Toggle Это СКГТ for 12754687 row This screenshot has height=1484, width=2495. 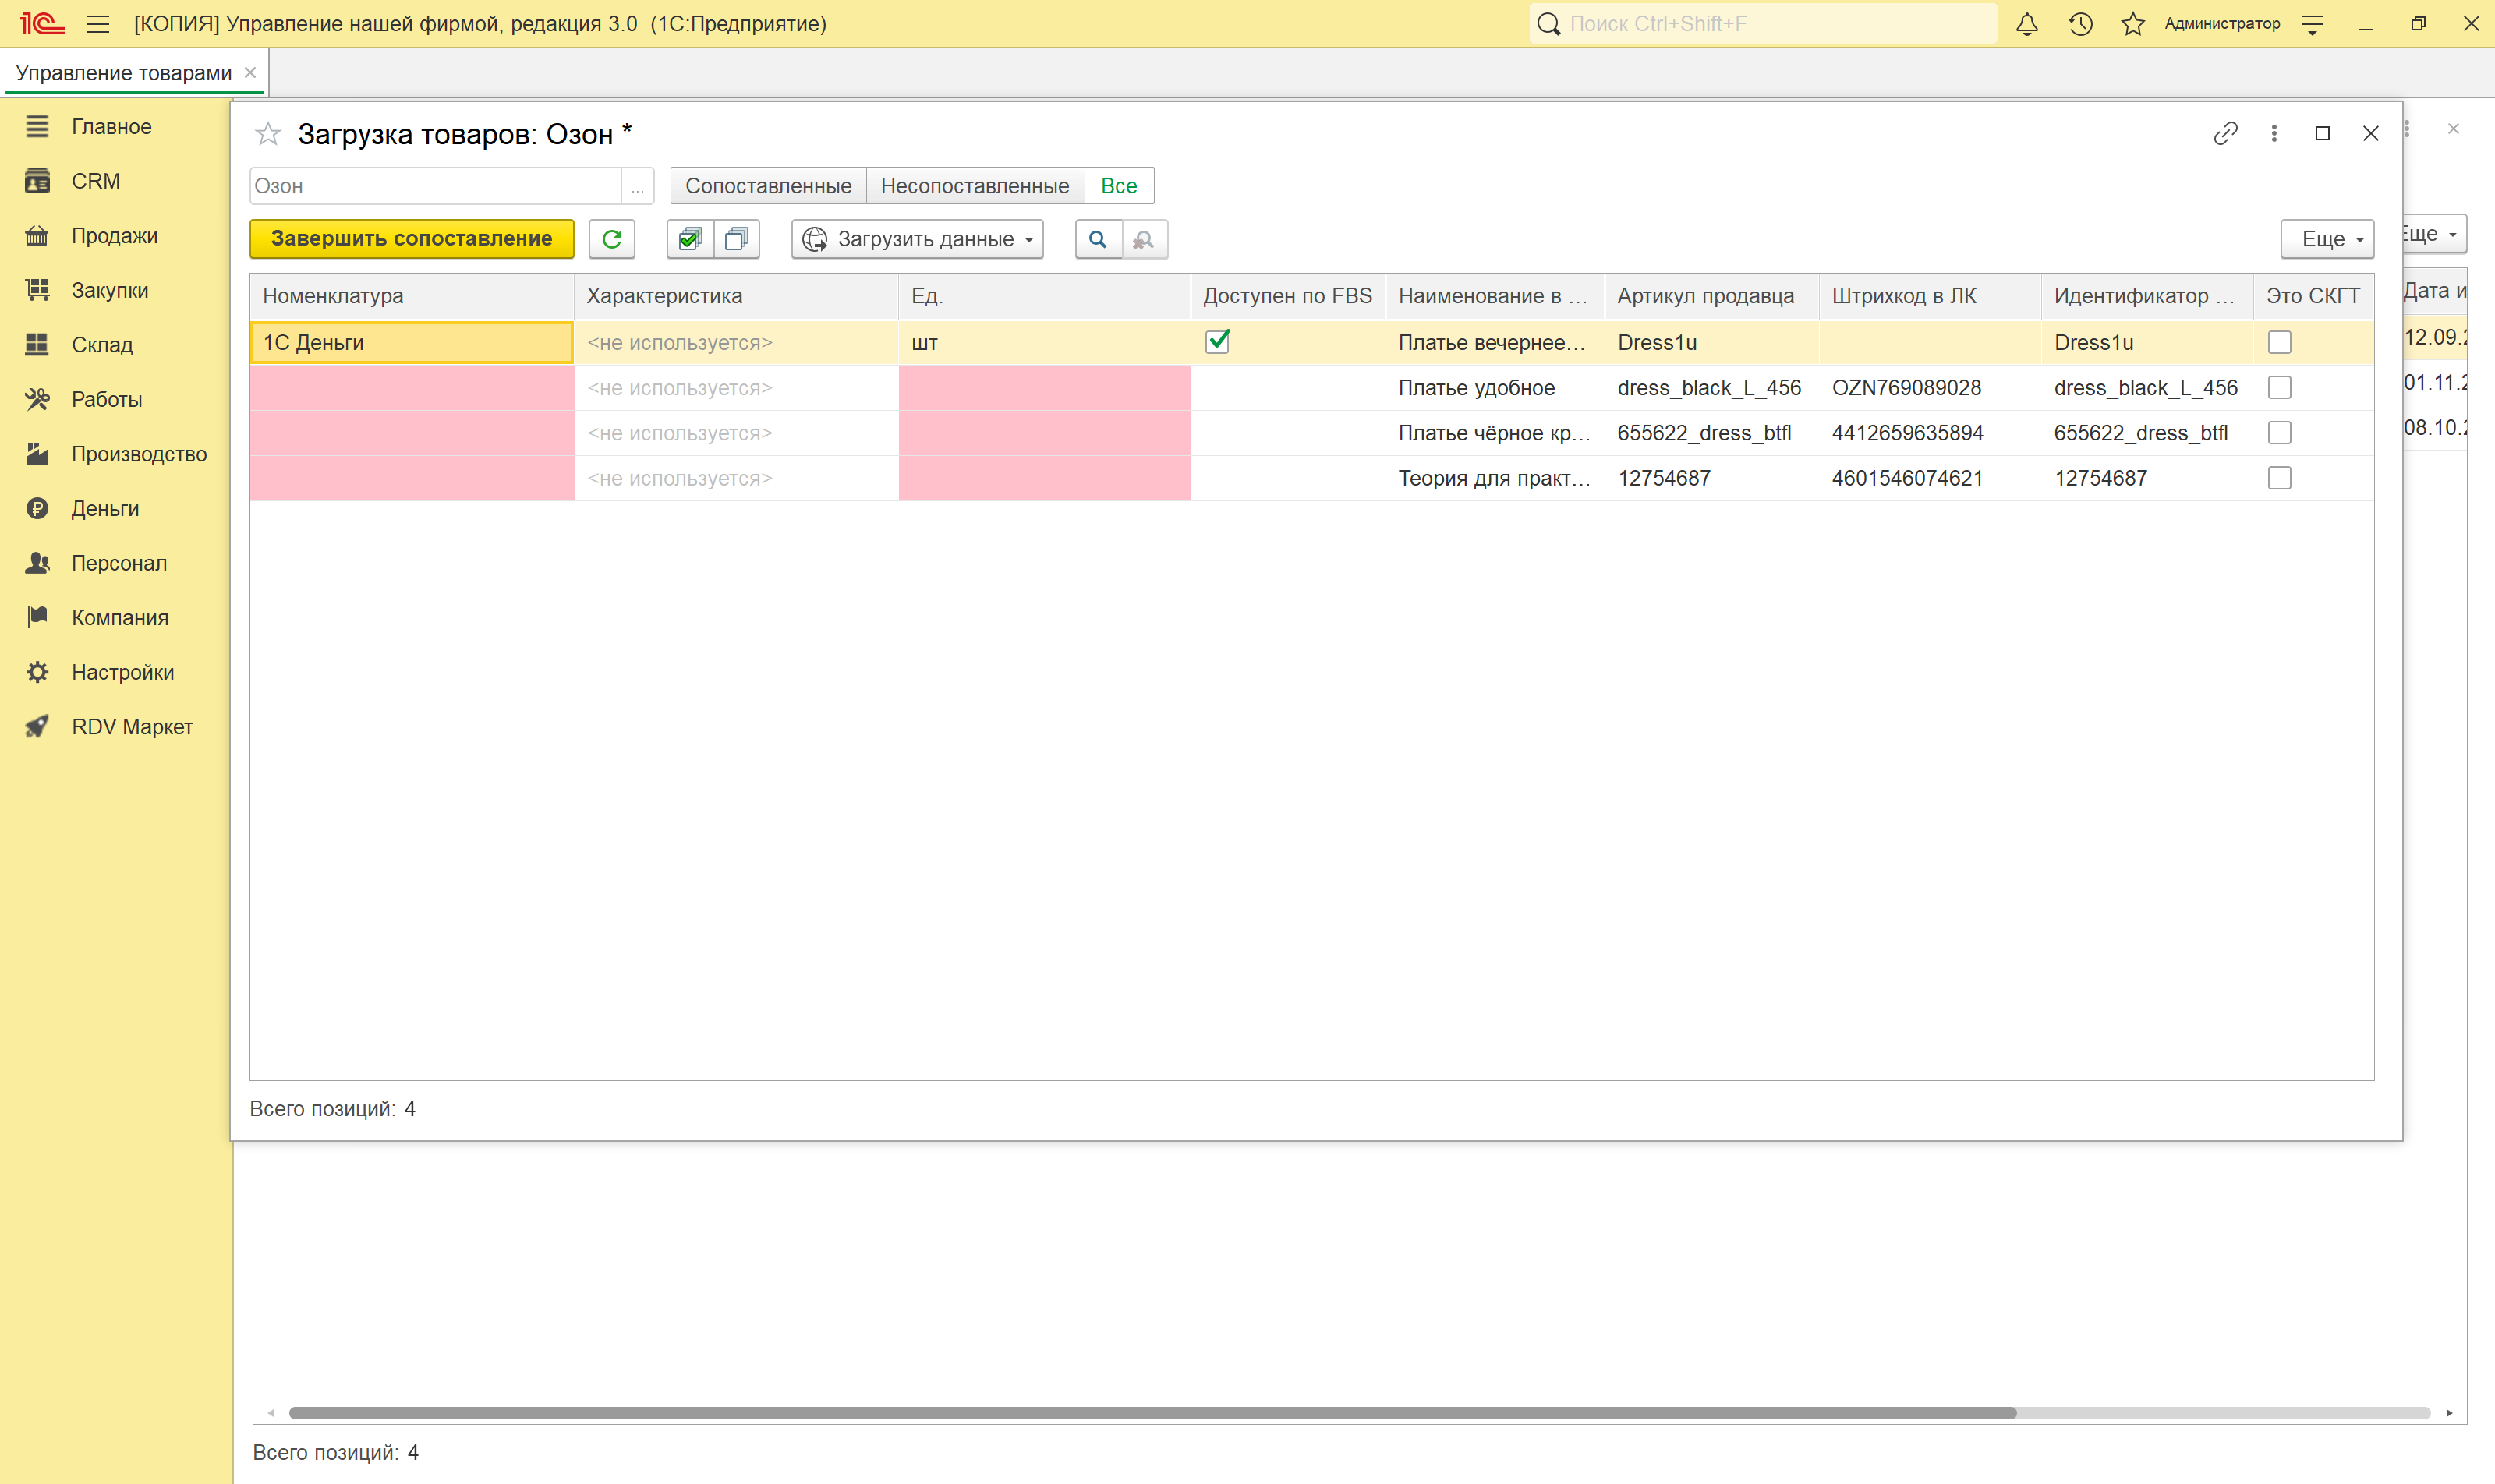point(2280,478)
